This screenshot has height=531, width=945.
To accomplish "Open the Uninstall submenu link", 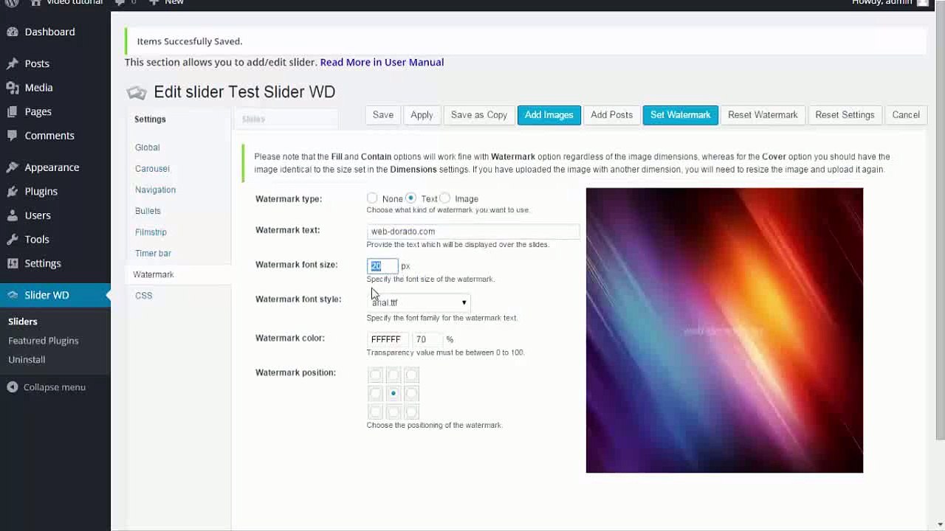I will 27,360.
